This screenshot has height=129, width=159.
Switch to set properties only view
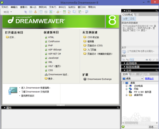tap(132, 60)
